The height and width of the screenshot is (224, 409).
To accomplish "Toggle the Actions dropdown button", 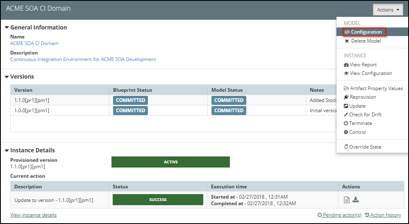I will pyautogui.click(x=388, y=10).
